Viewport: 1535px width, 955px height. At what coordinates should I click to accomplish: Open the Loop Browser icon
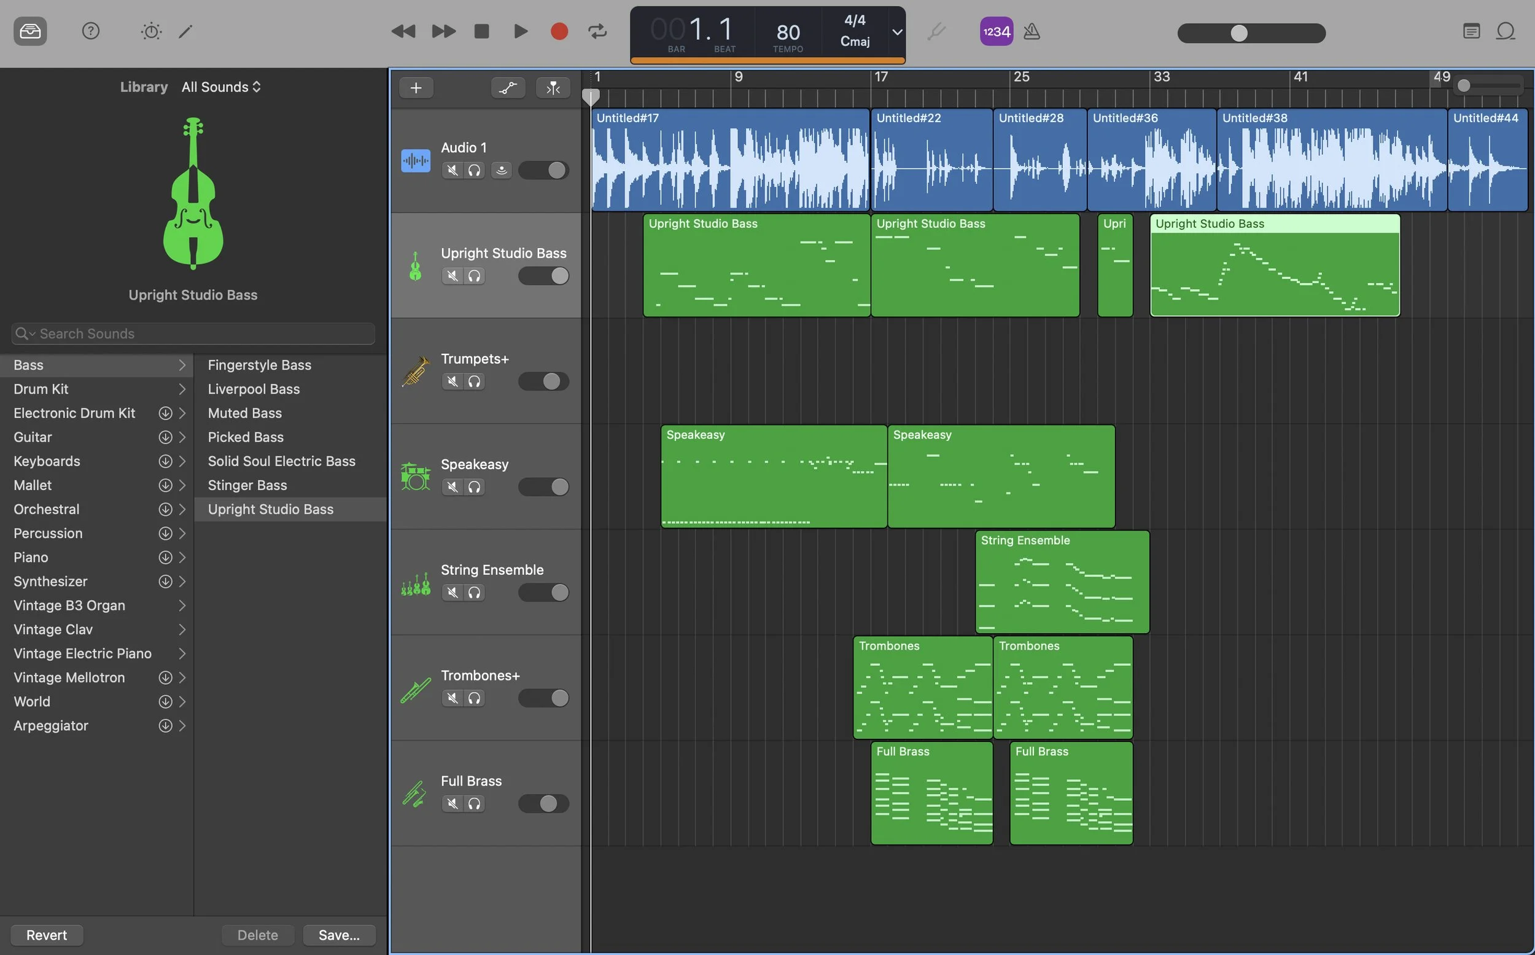click(1506, 31)
